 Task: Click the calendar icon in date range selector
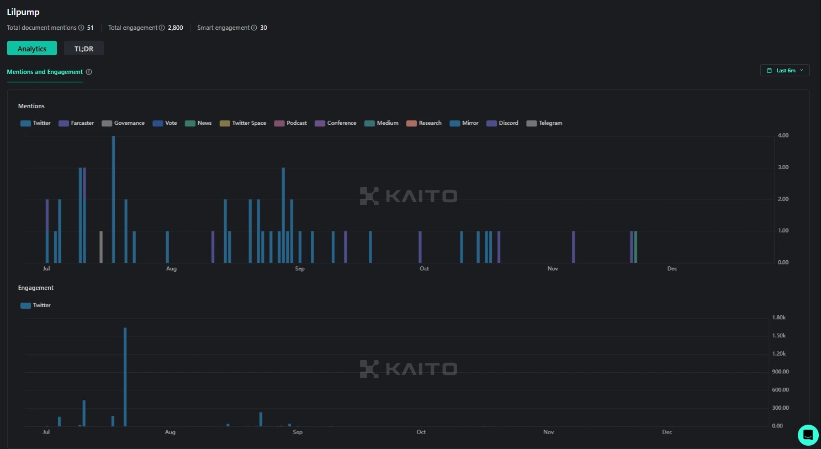click(x=769, y=71)
